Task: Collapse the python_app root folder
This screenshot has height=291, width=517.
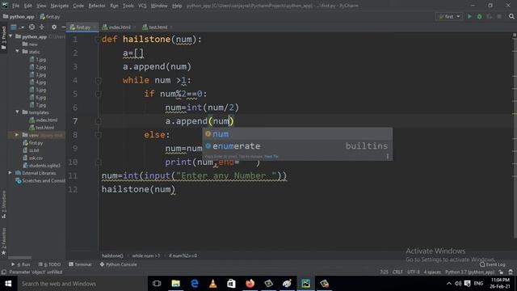Action: 11,36
